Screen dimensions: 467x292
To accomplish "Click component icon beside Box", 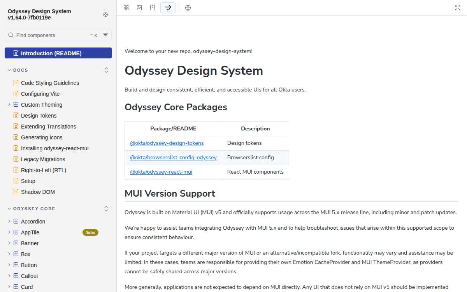I will click(16, 254).
